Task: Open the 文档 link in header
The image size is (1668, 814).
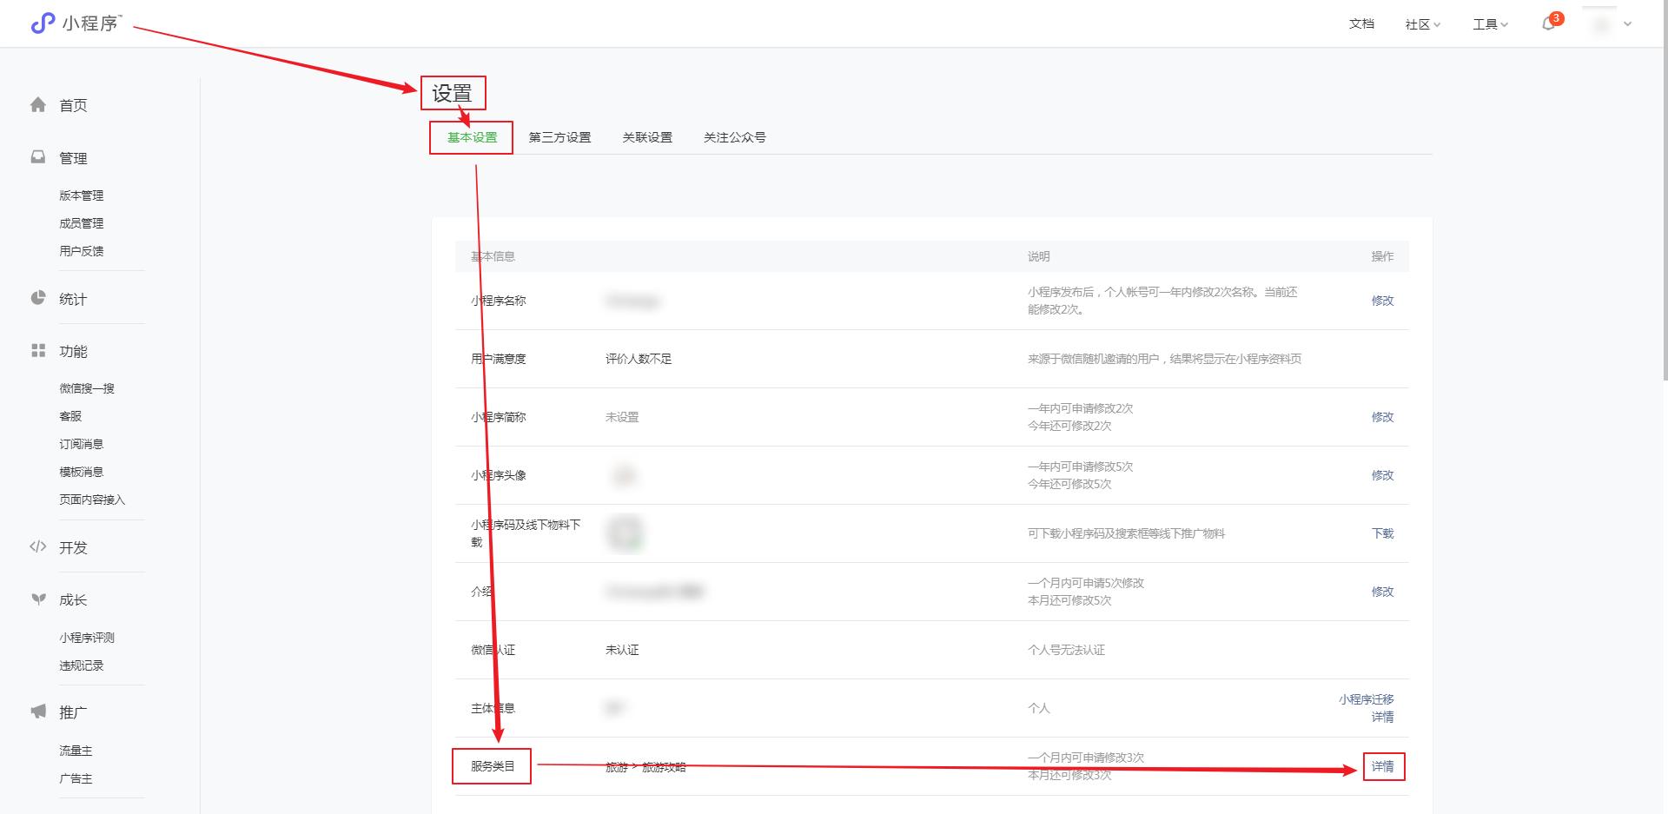Action: pyautogui.click(x=1361, y=24)
